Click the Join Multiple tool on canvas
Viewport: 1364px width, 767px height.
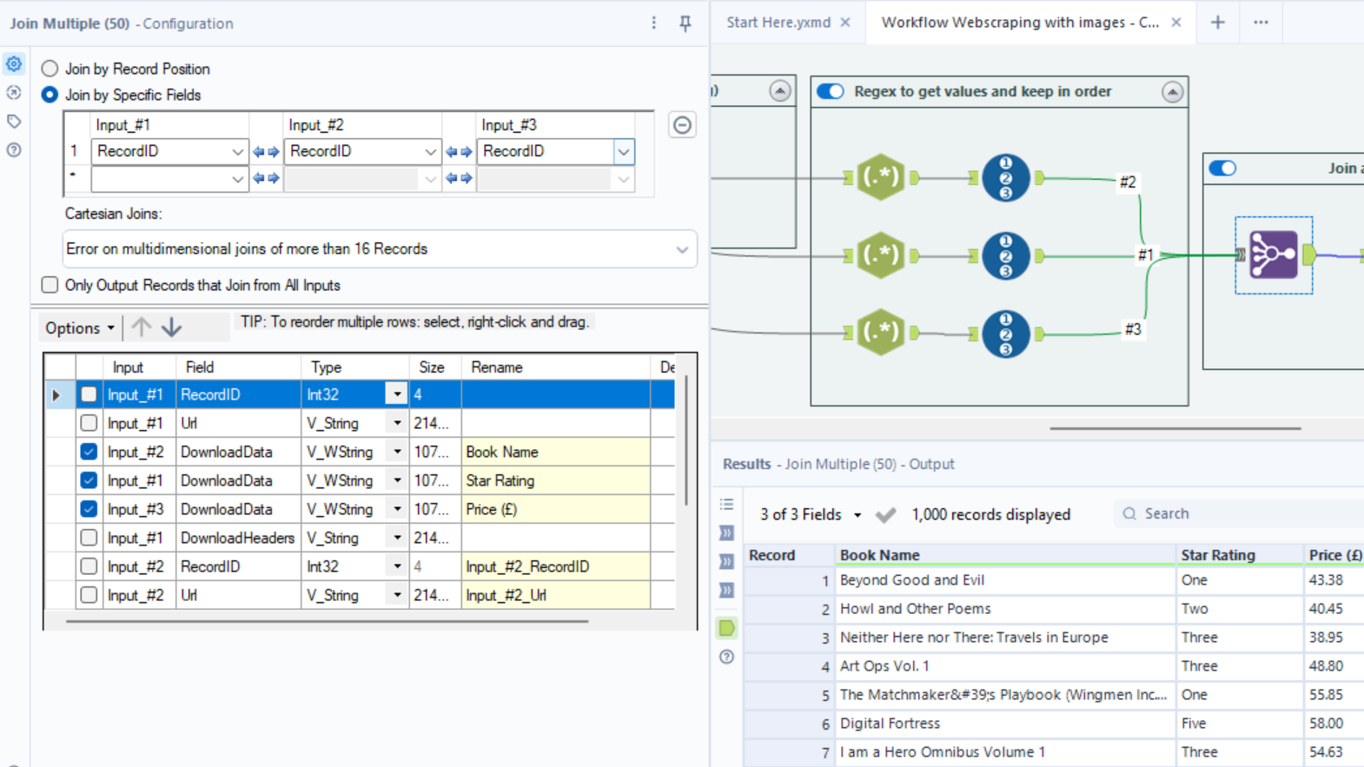[x=1273, y=255]
